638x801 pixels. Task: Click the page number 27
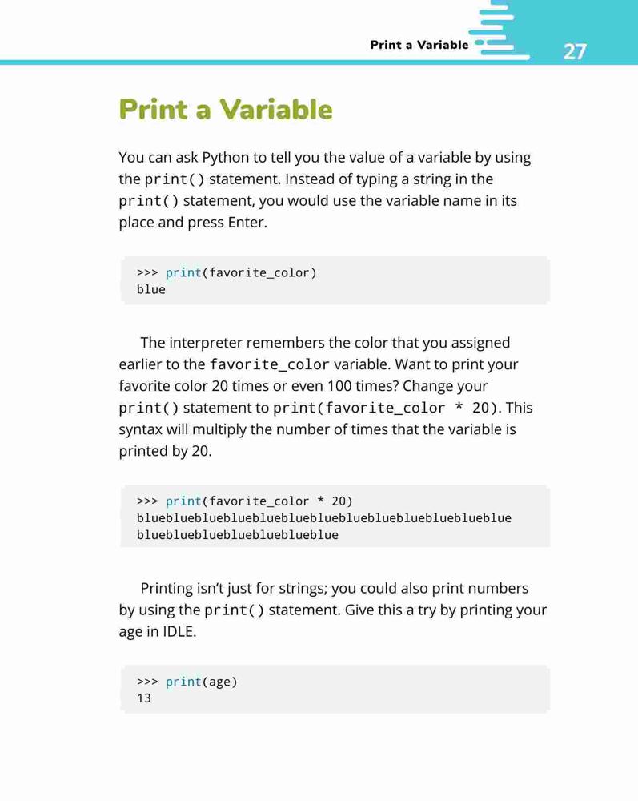click(575, 51)
